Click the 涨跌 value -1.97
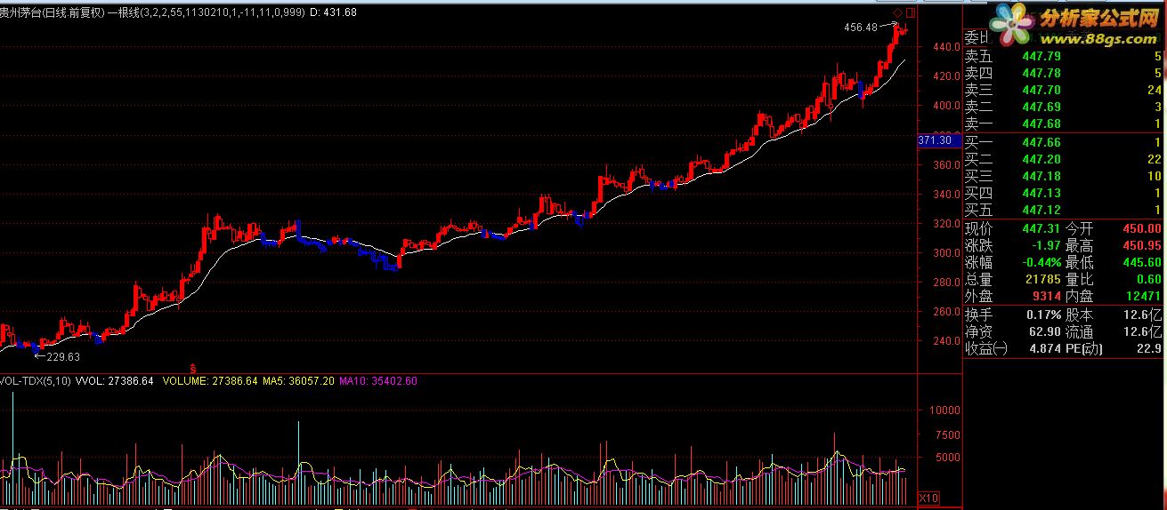Viewport: 1167px width, 510px height. click(x=1045, y=246)
